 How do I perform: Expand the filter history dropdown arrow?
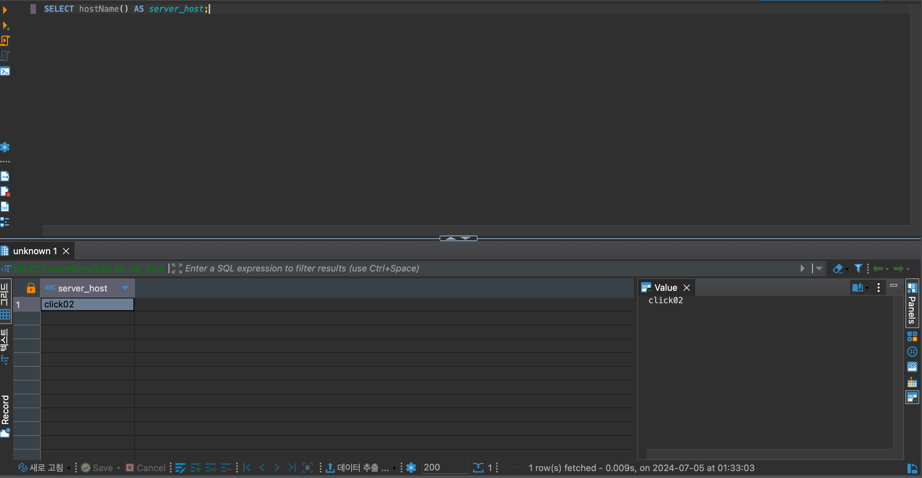click(819, 268)
